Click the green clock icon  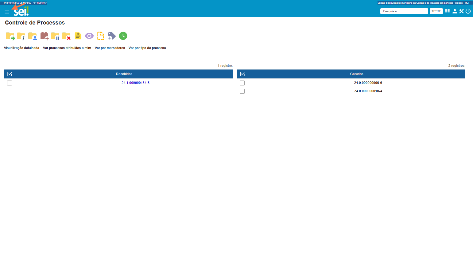[x=123, y=36]
